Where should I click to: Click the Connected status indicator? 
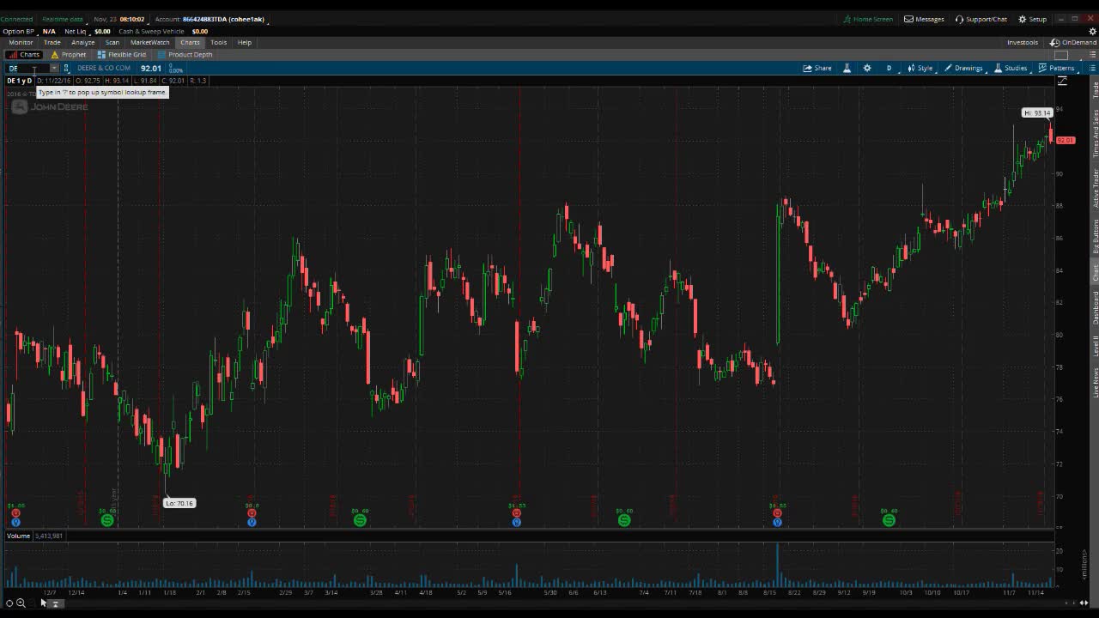16,19
